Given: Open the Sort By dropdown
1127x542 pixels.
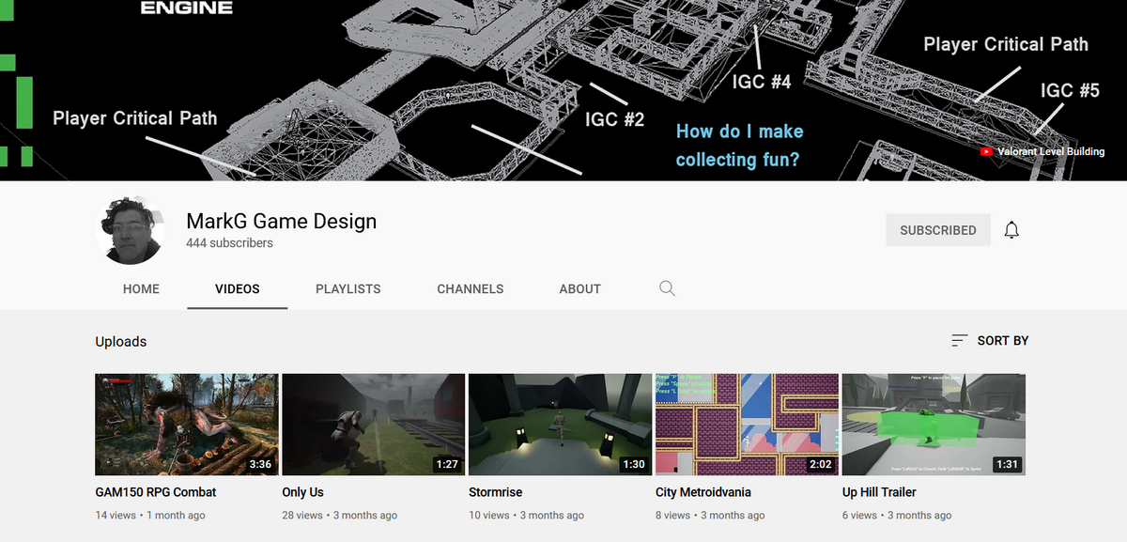Looking at the screenshot, I should pyautogui.click(x=1002, y=340).
